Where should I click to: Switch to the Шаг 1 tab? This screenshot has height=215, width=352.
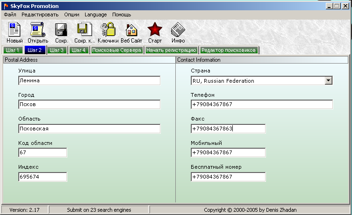[13, 50]
